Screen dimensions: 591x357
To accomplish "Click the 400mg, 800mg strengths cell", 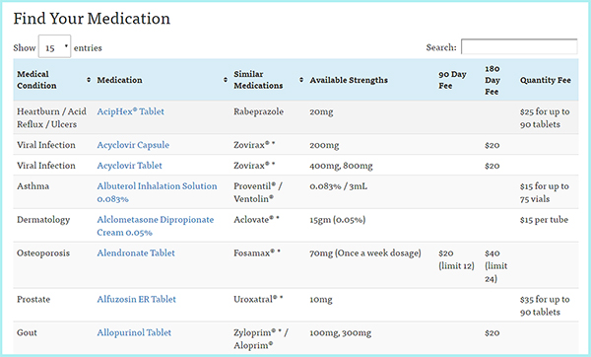I will point(341,166).
